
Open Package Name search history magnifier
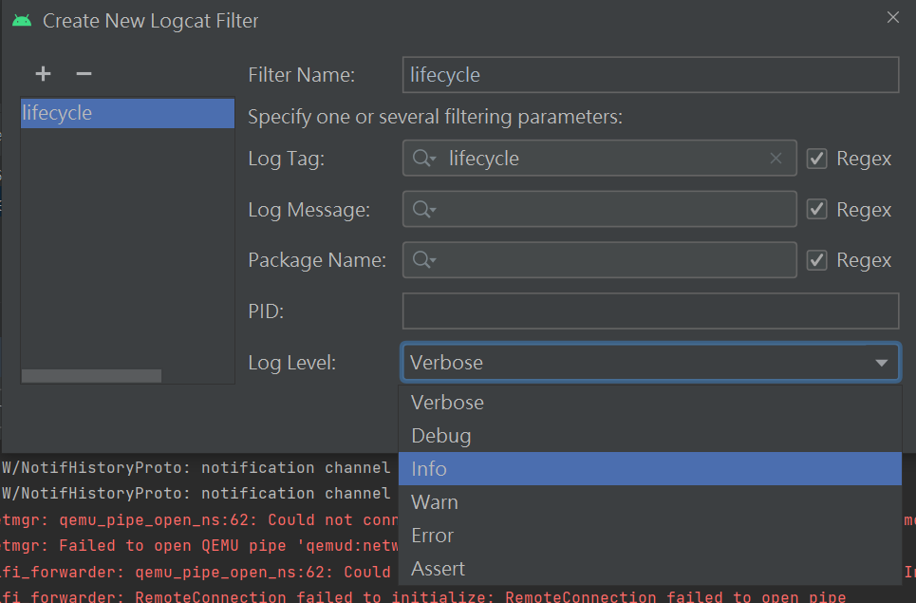[423, 260]
